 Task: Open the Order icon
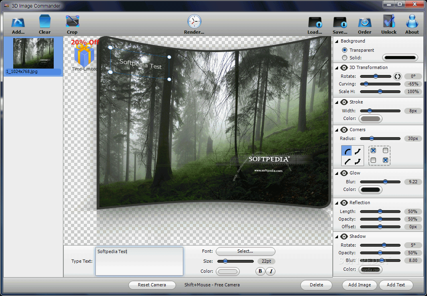[364, 22]
